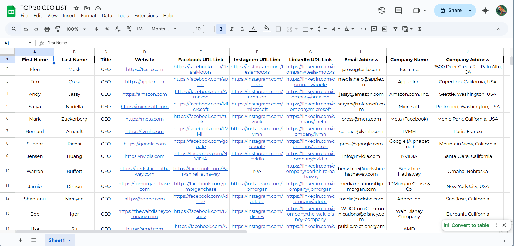Pick a text color
Screen dimensions: 514x246
[253, 29]
